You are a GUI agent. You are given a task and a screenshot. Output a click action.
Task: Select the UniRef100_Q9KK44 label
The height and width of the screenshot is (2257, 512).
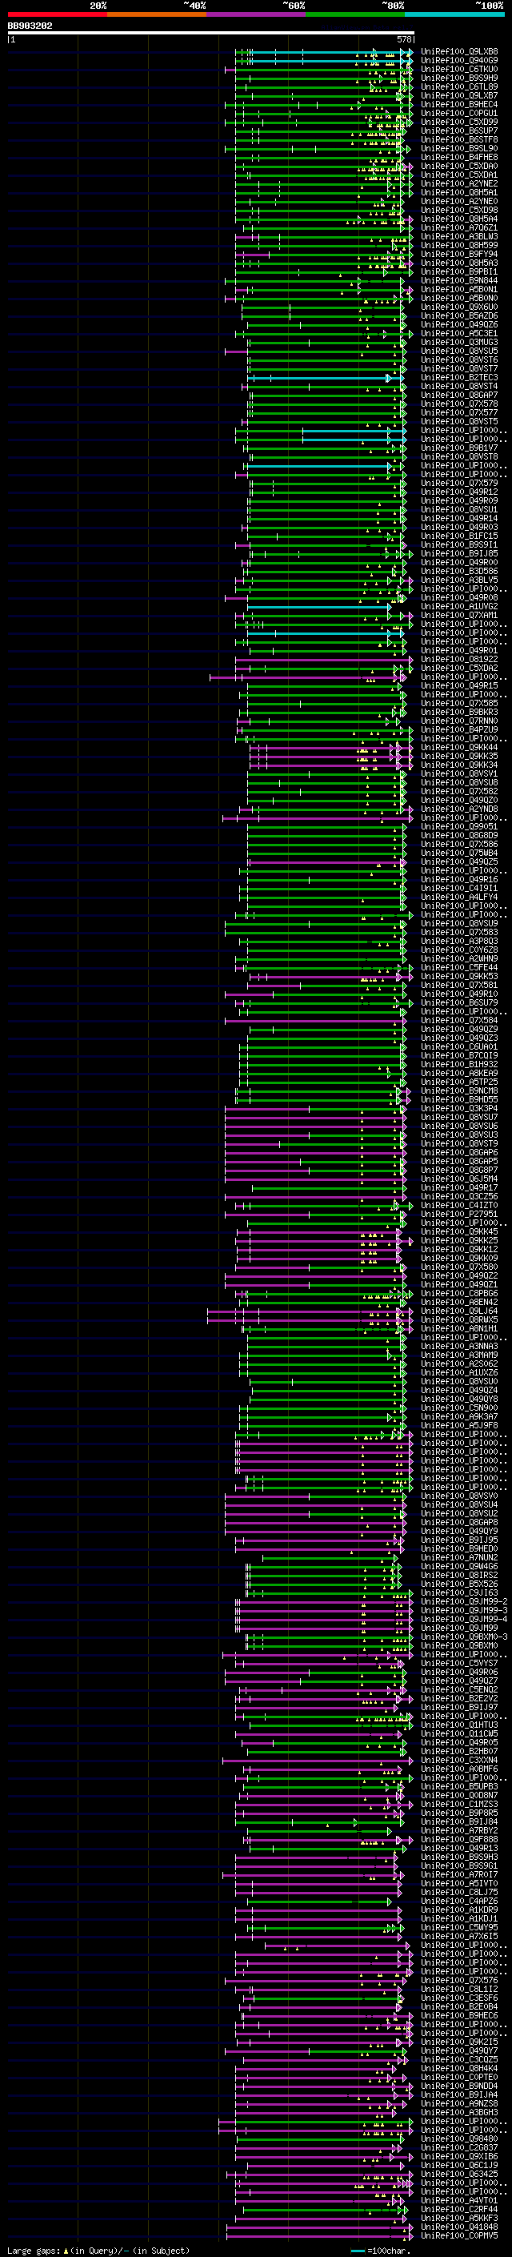pos(459,747)
